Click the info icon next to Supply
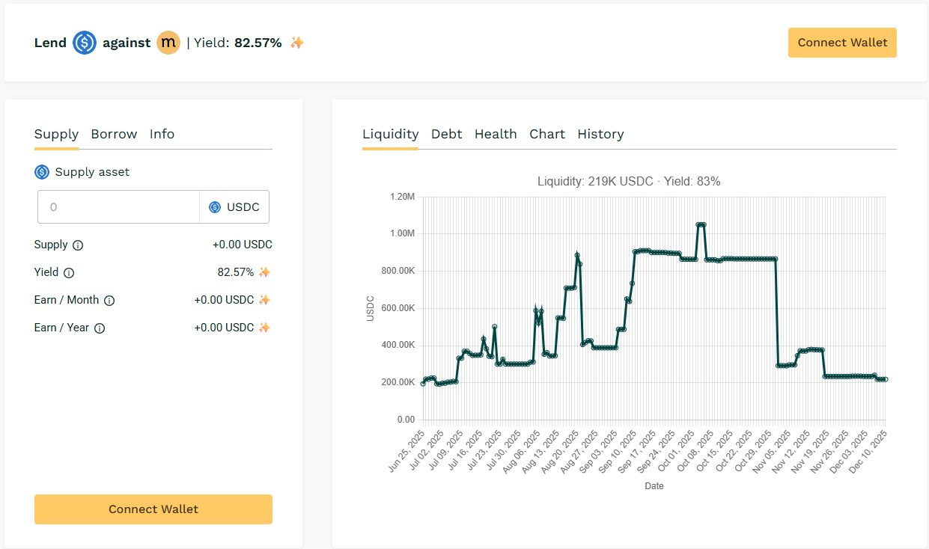 pos(78,245)
